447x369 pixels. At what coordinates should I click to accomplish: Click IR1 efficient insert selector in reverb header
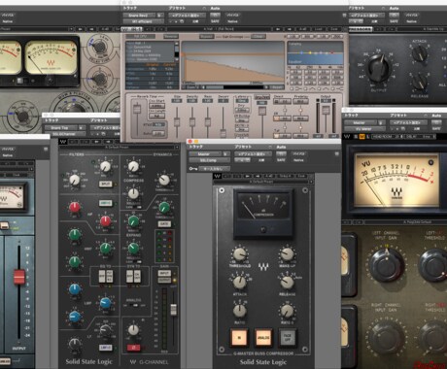coord(143,21)
